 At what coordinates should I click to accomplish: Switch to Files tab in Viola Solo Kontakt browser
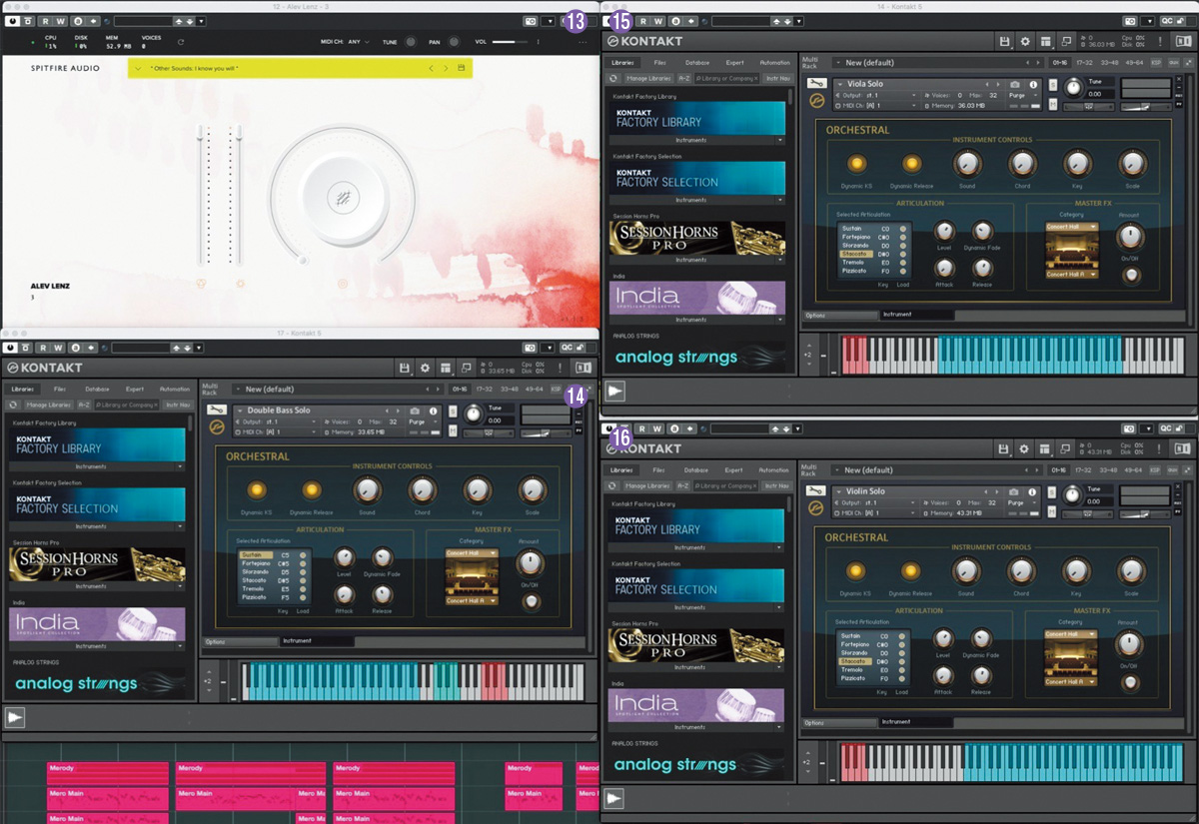tap(659, 62)
